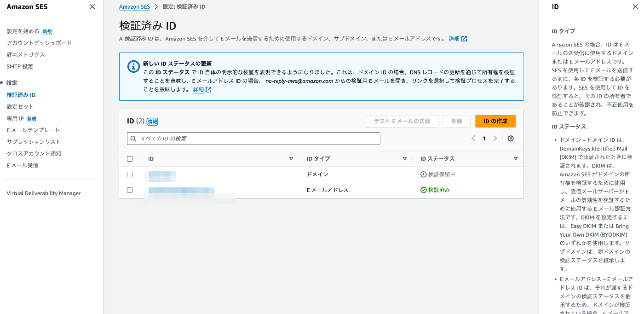This screenshot has width=644, height=314.
Task: Click the 検証済み status text
Action: pyautogui.click(x=439, y=190)
